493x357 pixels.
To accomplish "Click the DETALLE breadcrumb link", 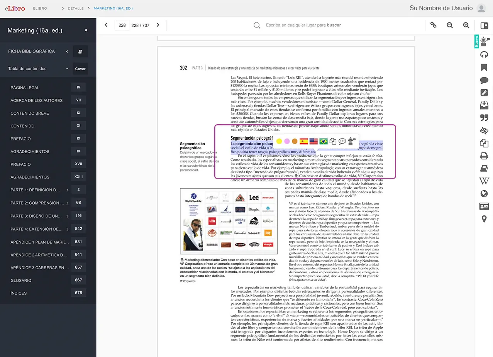I will click(76, 8).
